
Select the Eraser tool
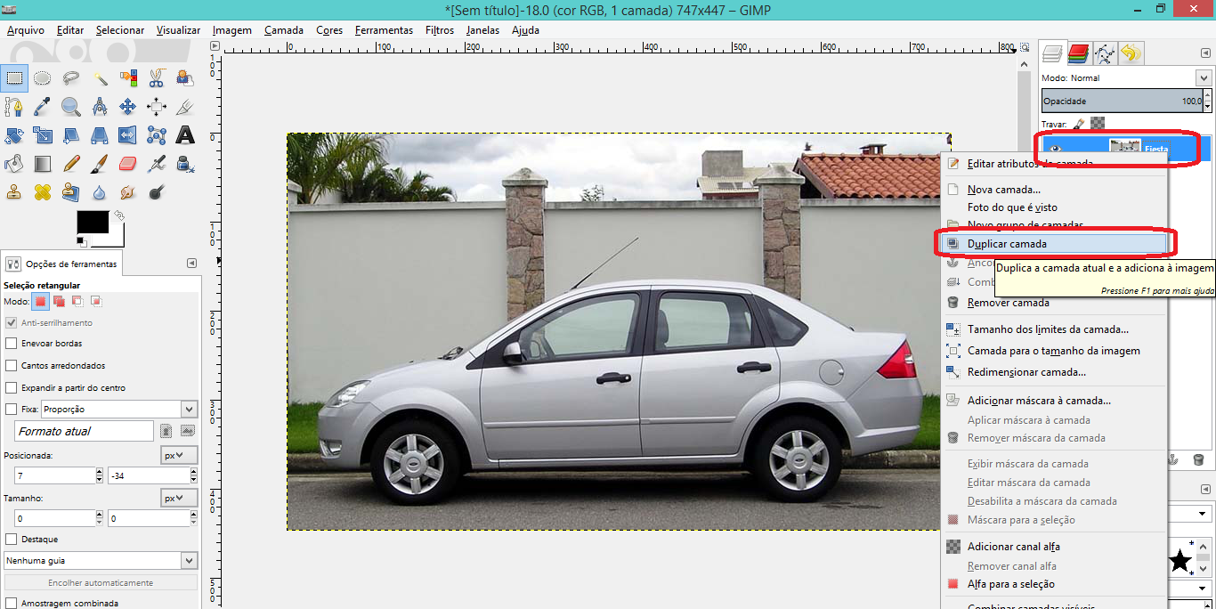click(127, 164)
